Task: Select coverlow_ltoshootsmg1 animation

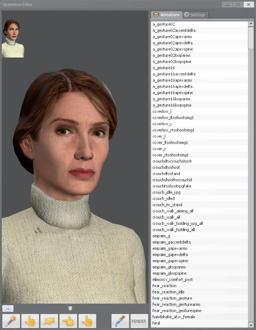Action: [199, 118]
